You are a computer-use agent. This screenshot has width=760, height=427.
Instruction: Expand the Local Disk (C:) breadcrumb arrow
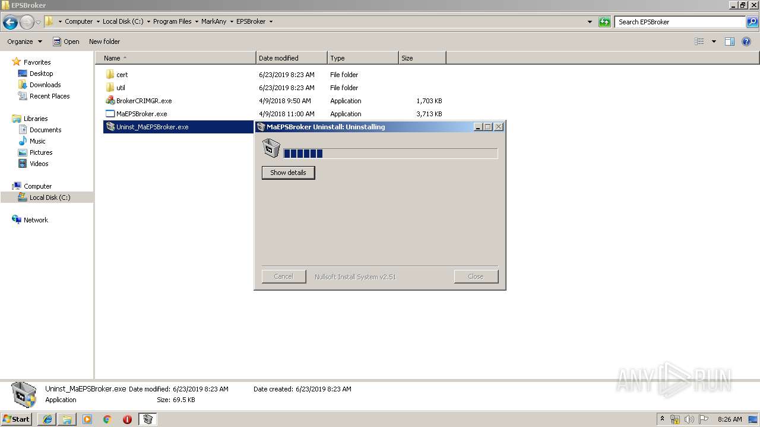coord(148,21)
